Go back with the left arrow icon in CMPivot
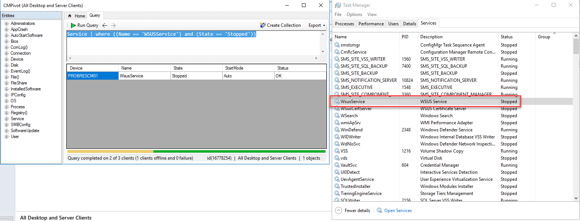 tap(105, 25)
